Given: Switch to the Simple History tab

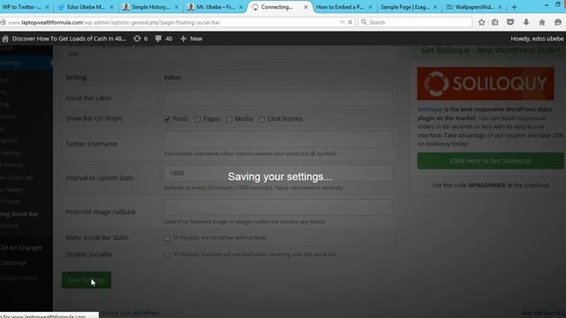Looking at the screenshot, I should point(150,7).
